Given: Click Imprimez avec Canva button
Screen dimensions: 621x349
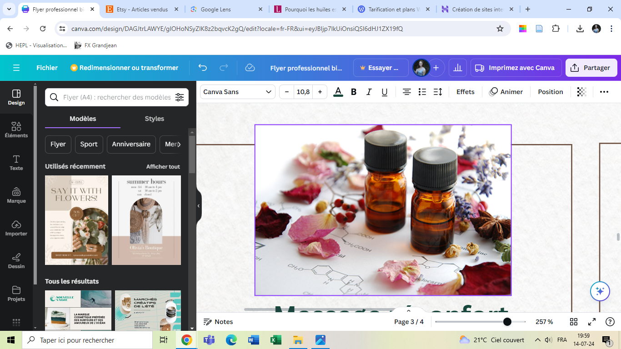Looking at the screenshot, I should coord(516,68).
